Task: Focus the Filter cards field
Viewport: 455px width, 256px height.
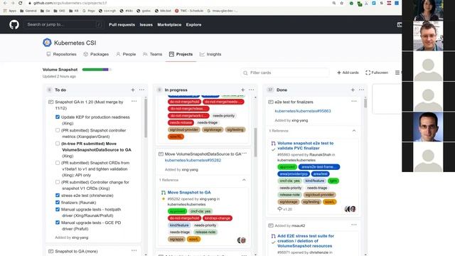Action: click(285, 73)
